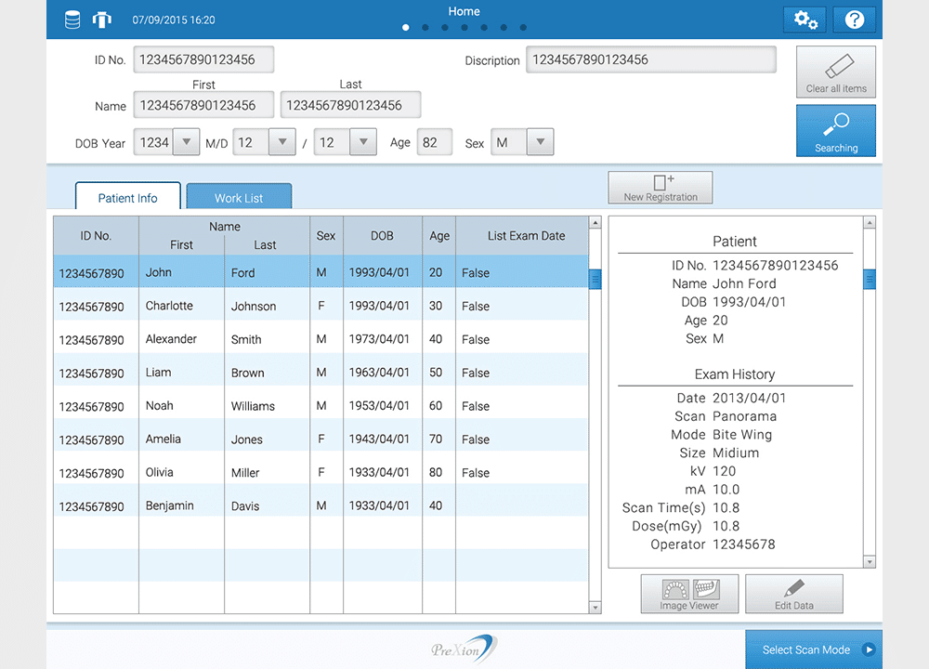Click the Edit Data pencil button

pyautogui.click(x=793, y=594)
